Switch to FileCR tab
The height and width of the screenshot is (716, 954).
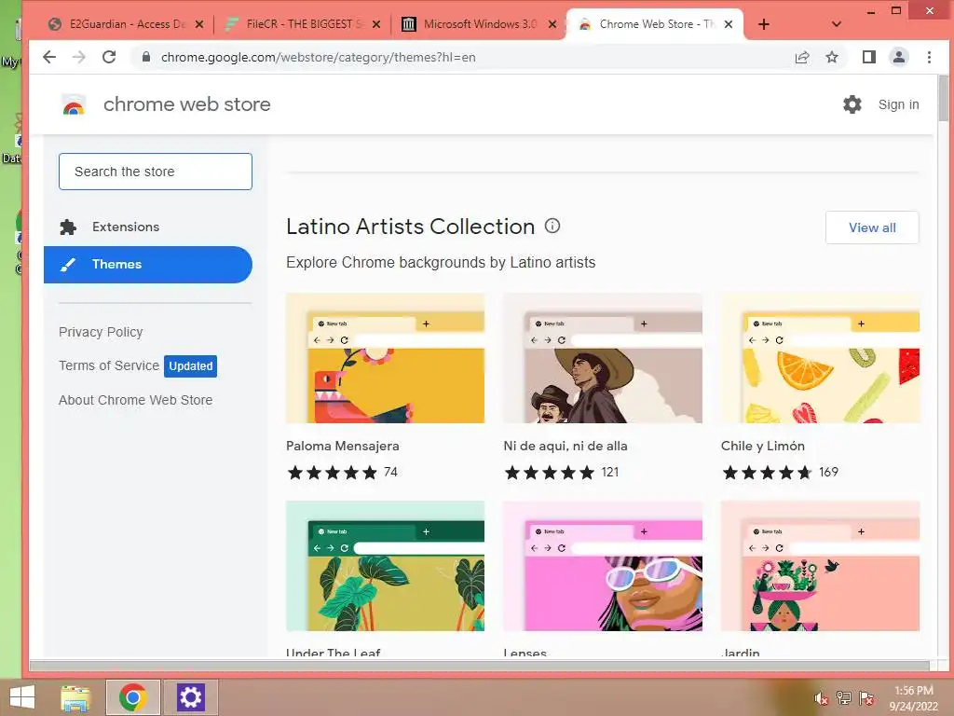[x=303, y=24]
